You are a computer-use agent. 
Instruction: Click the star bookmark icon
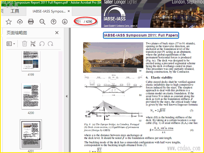[9, 22]
